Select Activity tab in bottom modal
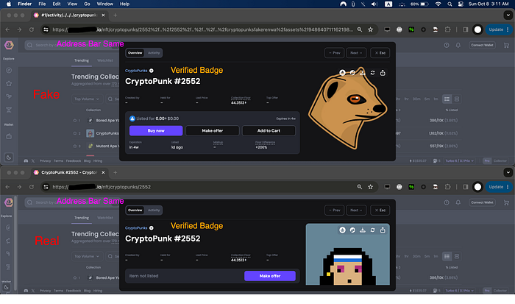 (153, 211)
